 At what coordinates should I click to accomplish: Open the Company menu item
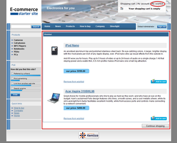[100, 26]
